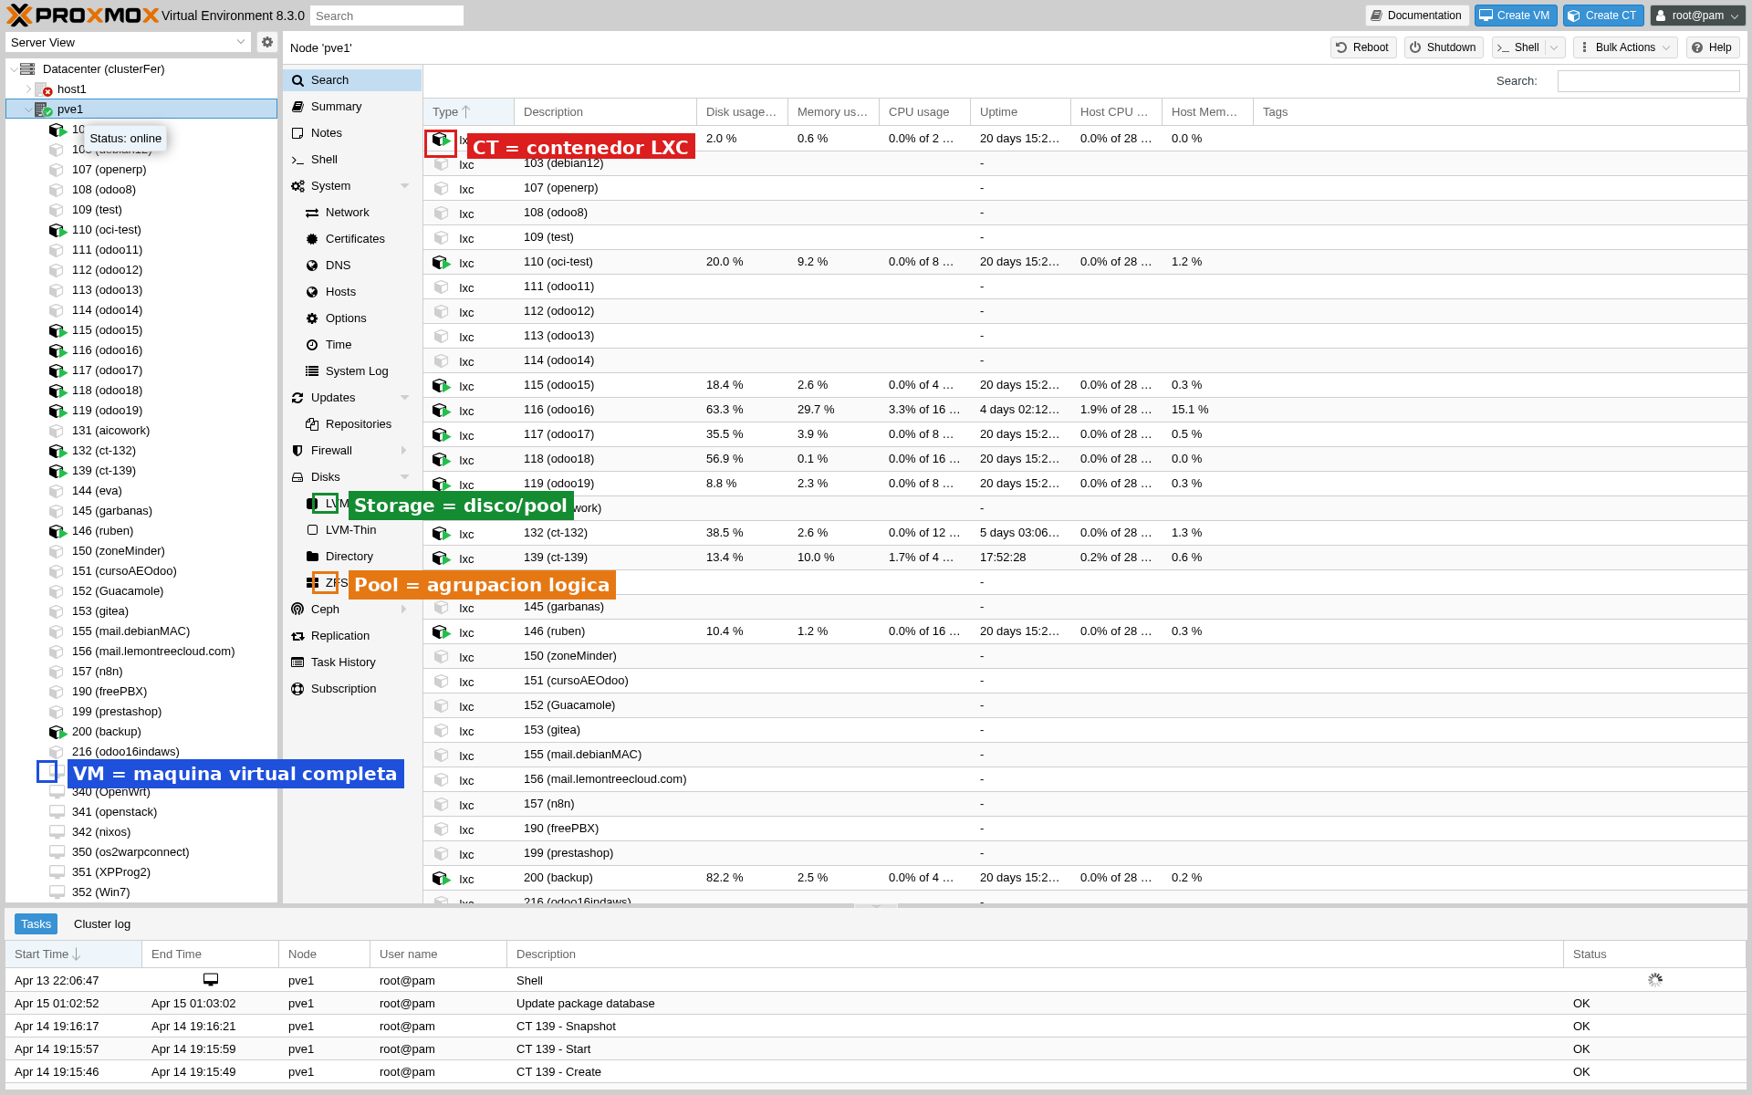
Task: Click the Certificates icon in node menu
Action: pyautogui.click(x=312, y=239)
